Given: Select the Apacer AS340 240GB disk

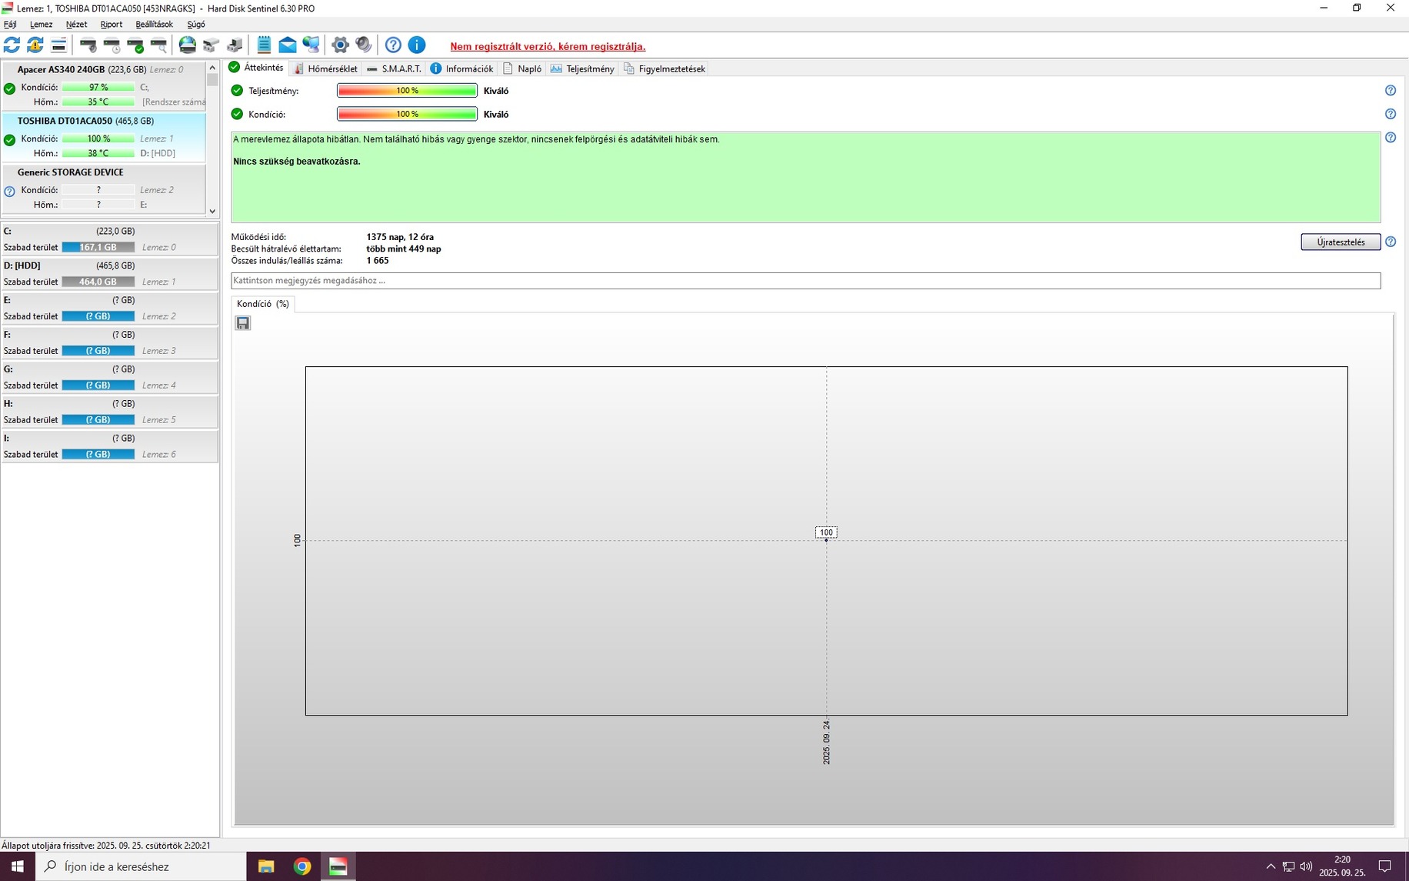Looking at the screenshot, I should click(104, 85).
